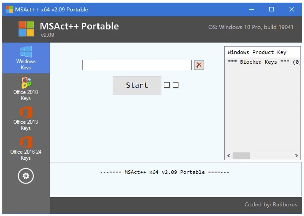
Task: Click the MSAct++ colorful logo in header
Action: 26,29
